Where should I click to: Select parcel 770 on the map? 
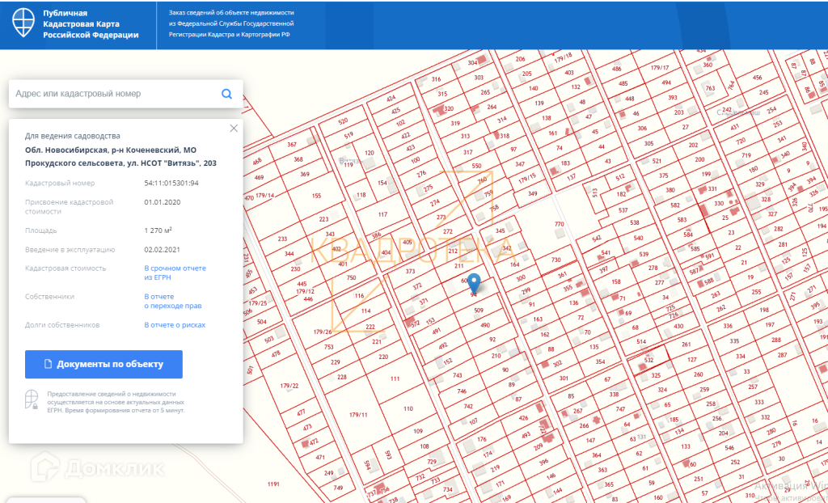click(558, 224)
